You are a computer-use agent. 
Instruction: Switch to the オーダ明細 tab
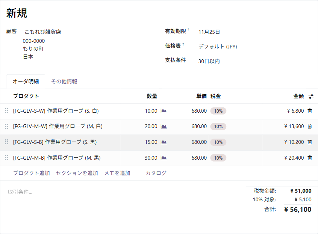[26, 82]
